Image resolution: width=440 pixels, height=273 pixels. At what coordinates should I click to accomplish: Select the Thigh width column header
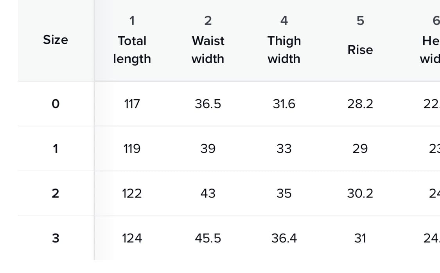[x=284, y=50]
